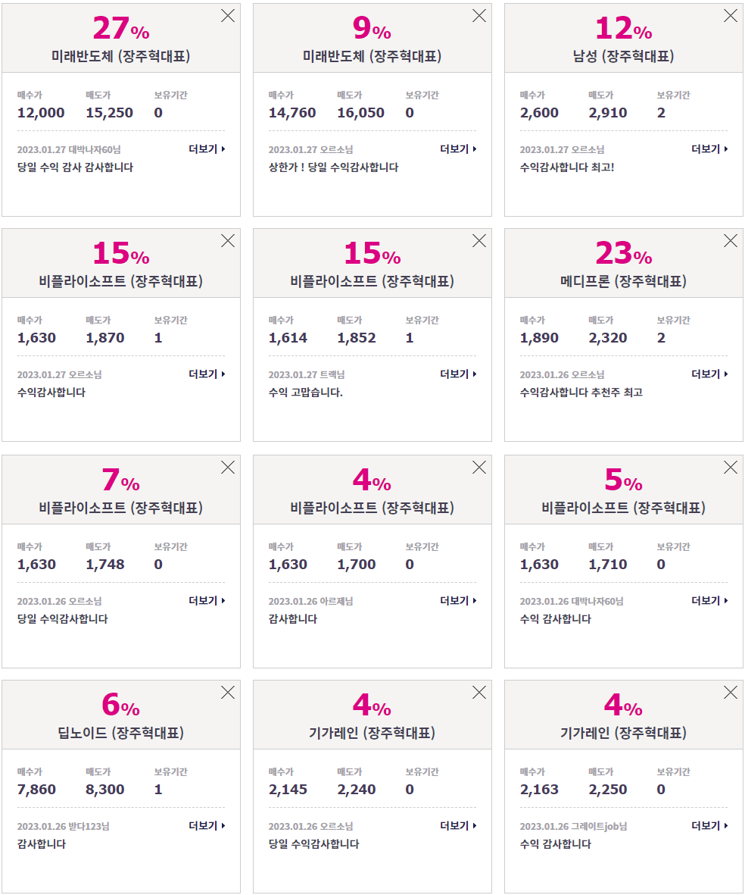The image size is (745, 895).
Task: Expand 더보기 on 대박나자60's 27% review
Action: point(207,149)
